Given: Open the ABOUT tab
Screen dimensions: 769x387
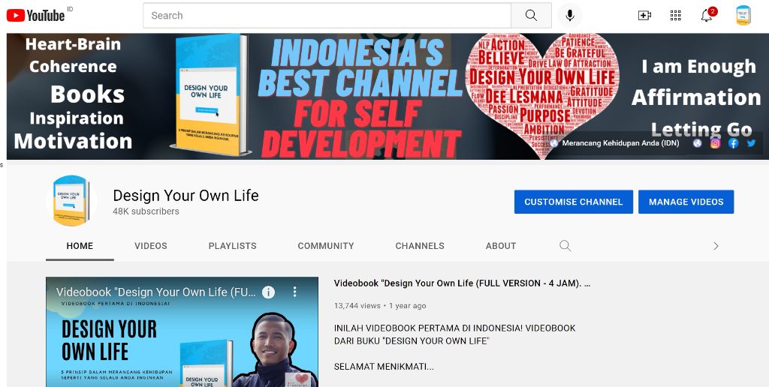Looking at the screenshot, I should click(501, 246).
